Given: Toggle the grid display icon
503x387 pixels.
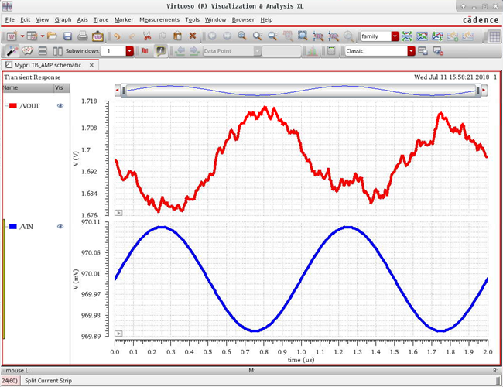Looking at the screenshot, I should coord(494,36).
